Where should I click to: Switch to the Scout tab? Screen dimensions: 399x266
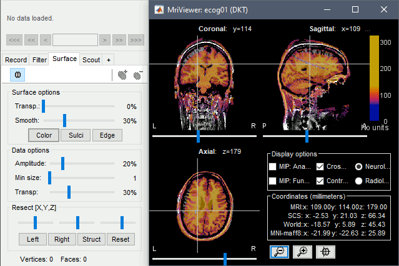point(91,60)
